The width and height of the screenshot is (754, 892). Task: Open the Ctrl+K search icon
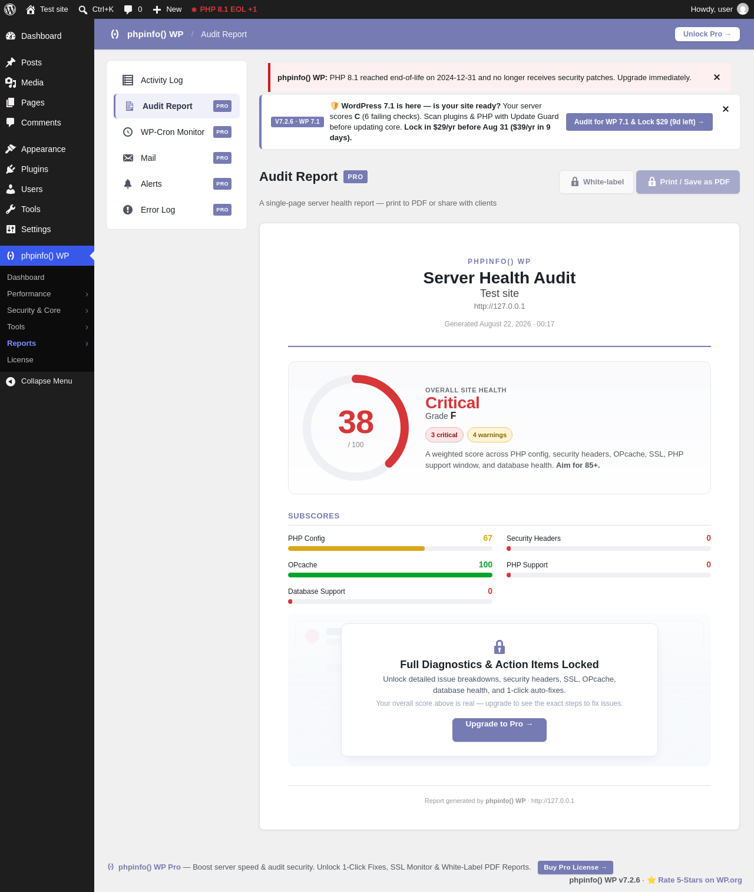point(83,10)
